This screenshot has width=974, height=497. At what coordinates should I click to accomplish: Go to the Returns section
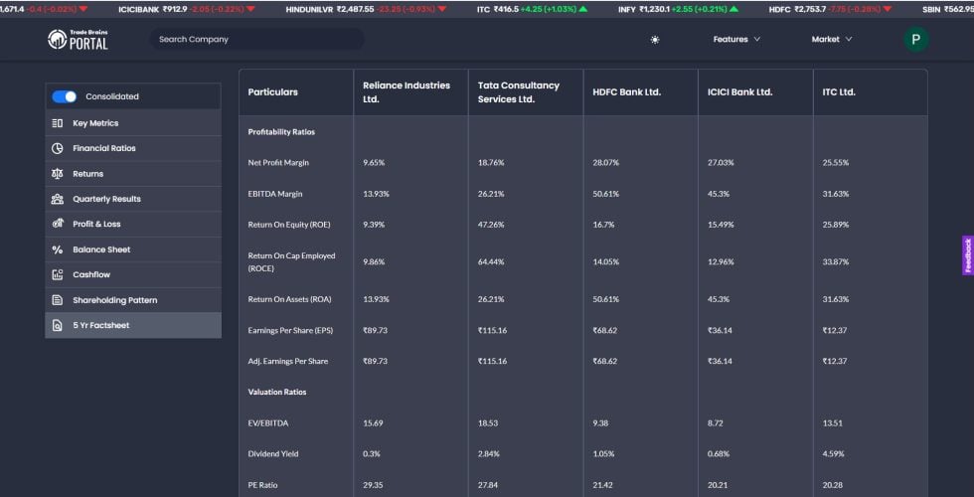(x=133, y=174)
